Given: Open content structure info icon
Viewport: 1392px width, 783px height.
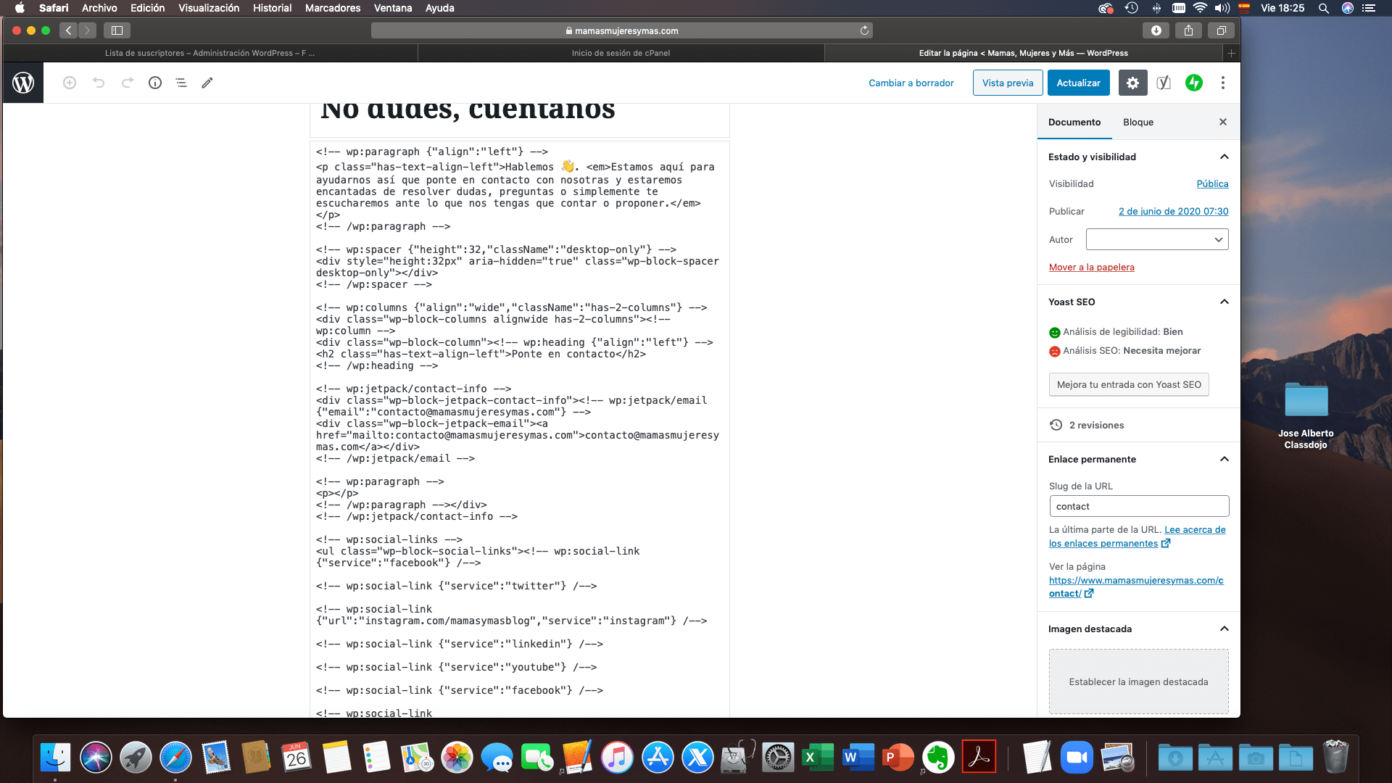Looking at the screenshot, I should tap(155, 83).
